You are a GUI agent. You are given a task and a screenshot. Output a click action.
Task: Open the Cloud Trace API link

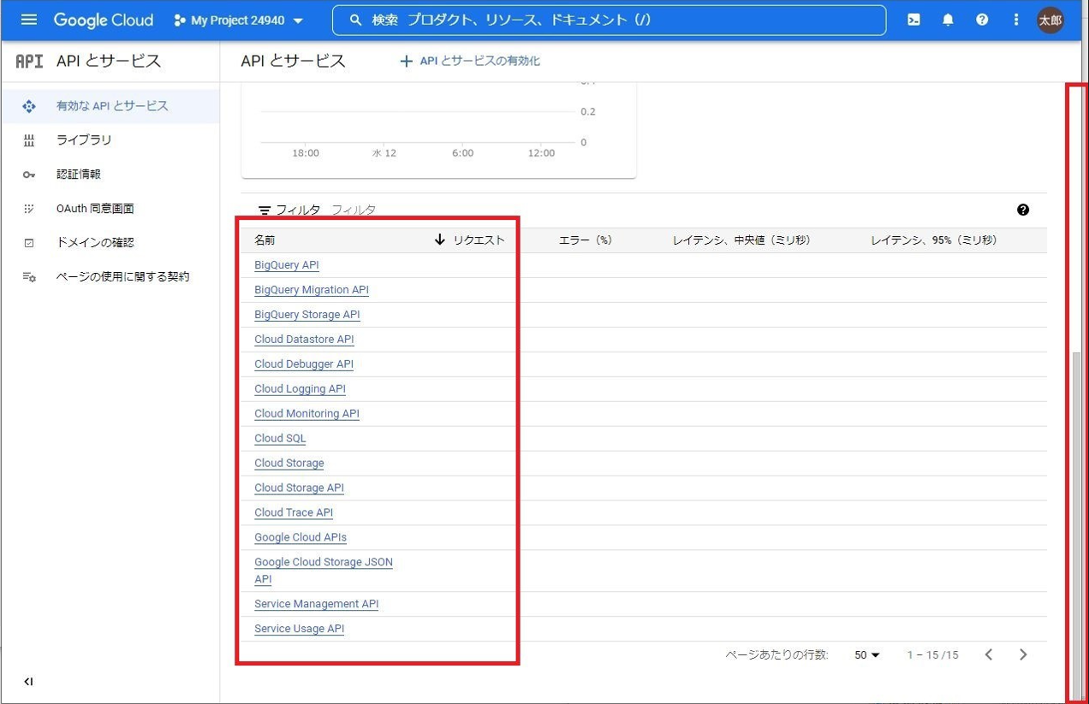294,513
